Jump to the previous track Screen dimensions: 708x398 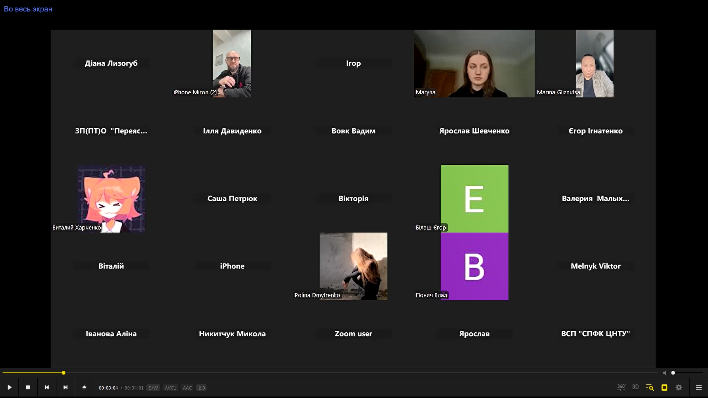click(x=47, y=387)
